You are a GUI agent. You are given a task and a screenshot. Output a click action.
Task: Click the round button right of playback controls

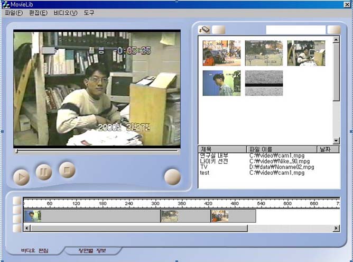click(x=172, y=177)
